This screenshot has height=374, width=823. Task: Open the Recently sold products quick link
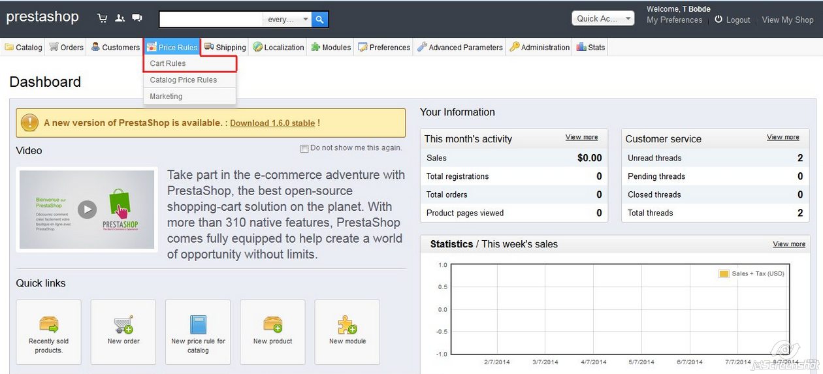click(49, 332)
